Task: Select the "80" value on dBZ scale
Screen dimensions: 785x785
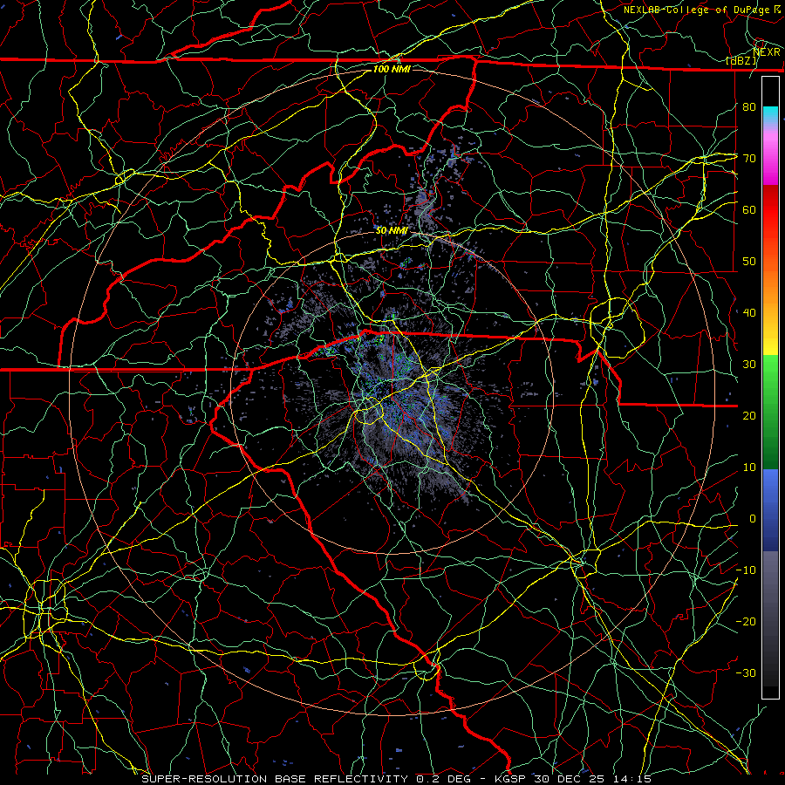Action: pos(749,106)
